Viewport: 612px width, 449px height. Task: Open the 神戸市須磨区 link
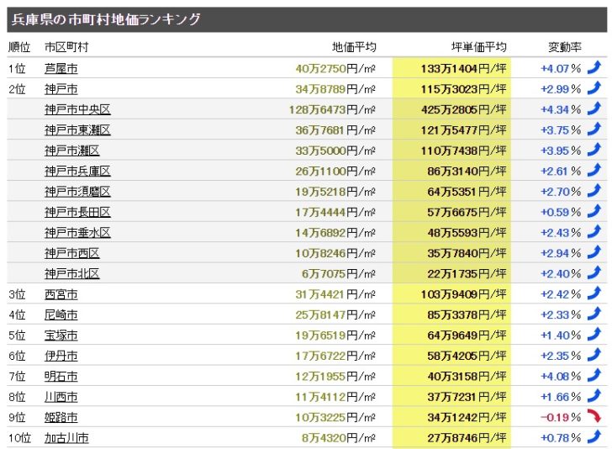click(77, 192)
